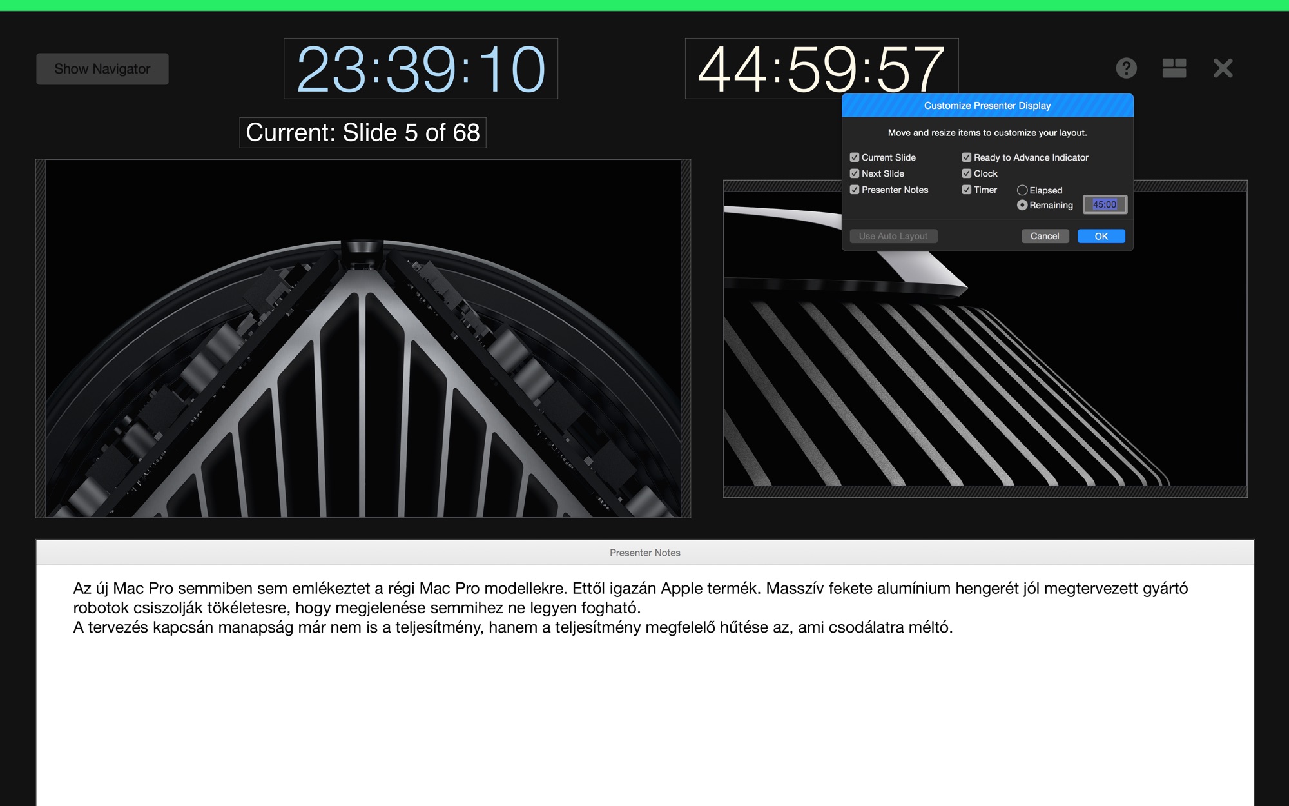
Task: Select the Elapsed radio button
Action: pyautogui.click(x=1022, y=190)
